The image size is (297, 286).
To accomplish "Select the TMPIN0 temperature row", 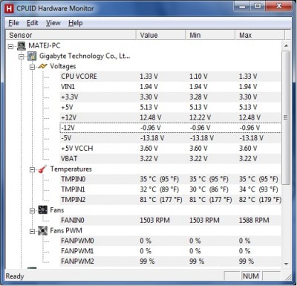I will [170, 179].
